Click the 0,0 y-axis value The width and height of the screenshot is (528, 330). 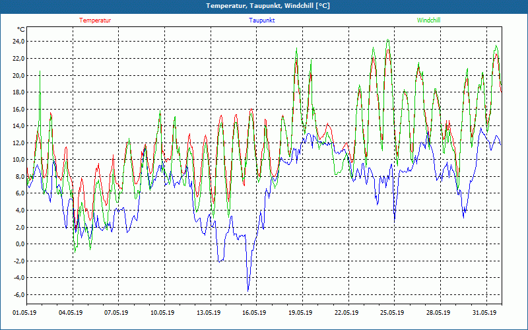tap(20, 244)
